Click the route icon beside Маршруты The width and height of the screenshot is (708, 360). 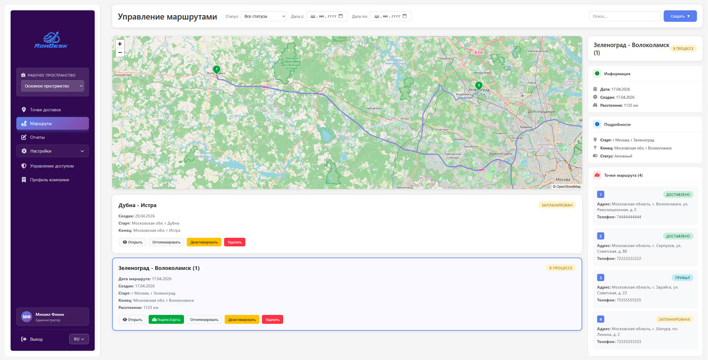pos(24,124)
